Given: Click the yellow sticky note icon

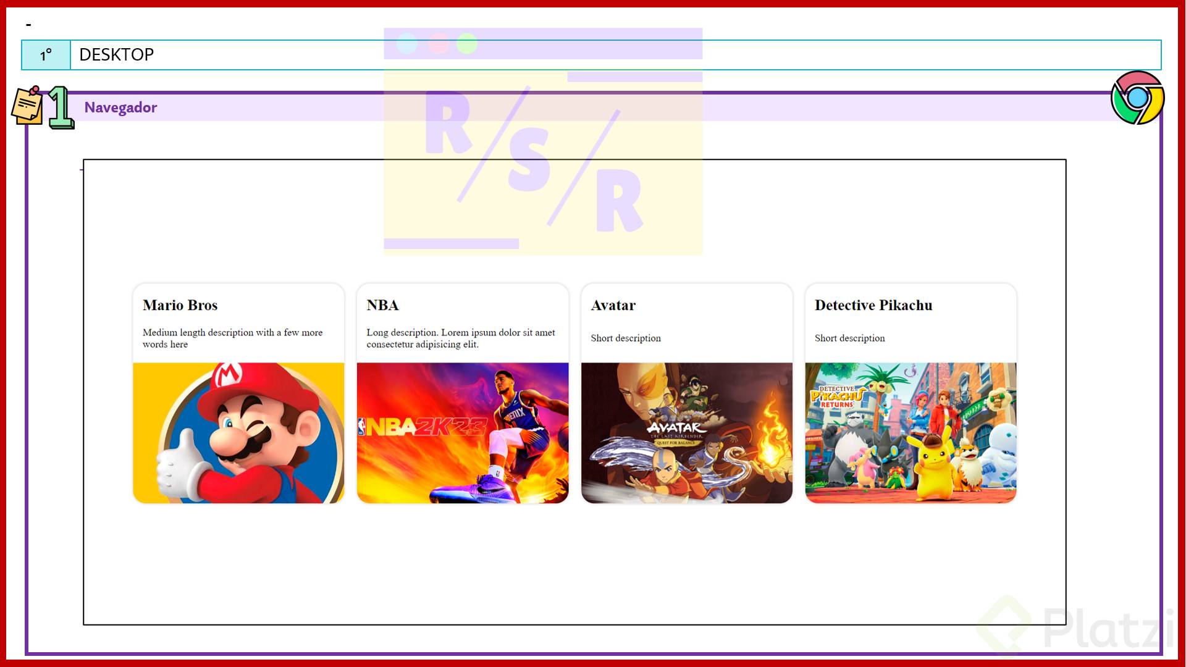Looking at the screenshot, I should pyautogui.click(x=27, y=106).
